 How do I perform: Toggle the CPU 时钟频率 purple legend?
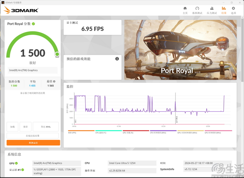[x=163, y=132]
